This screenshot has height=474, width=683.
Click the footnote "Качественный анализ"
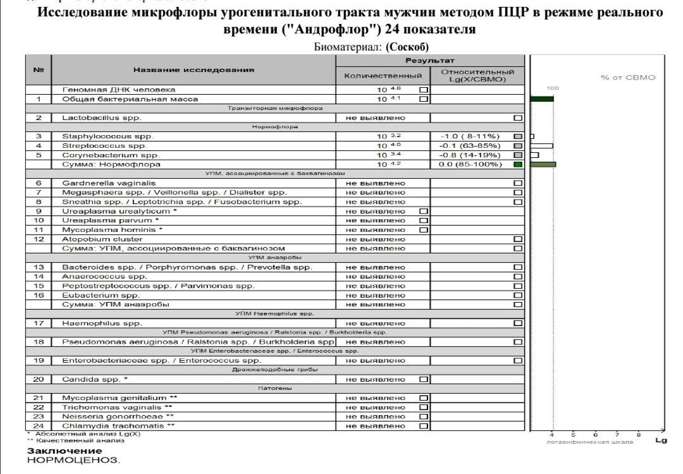point(80,441)
